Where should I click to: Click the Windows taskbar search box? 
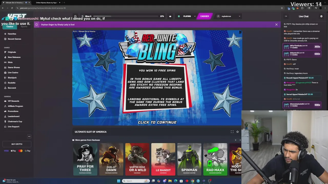136,181
